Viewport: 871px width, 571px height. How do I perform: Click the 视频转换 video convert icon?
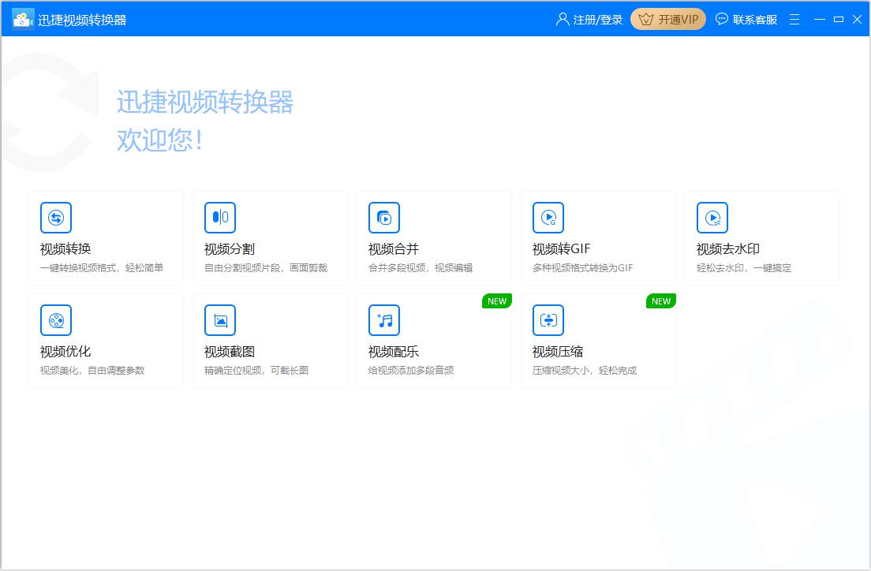coord(56,218)
